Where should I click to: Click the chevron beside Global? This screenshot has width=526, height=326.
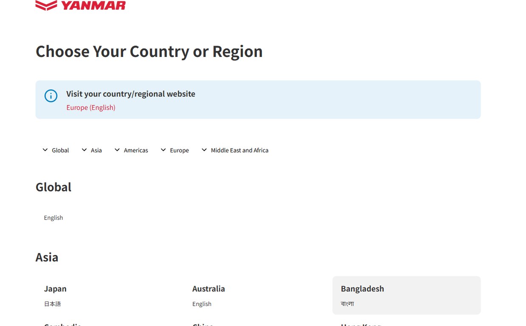(x=45, y=150)
